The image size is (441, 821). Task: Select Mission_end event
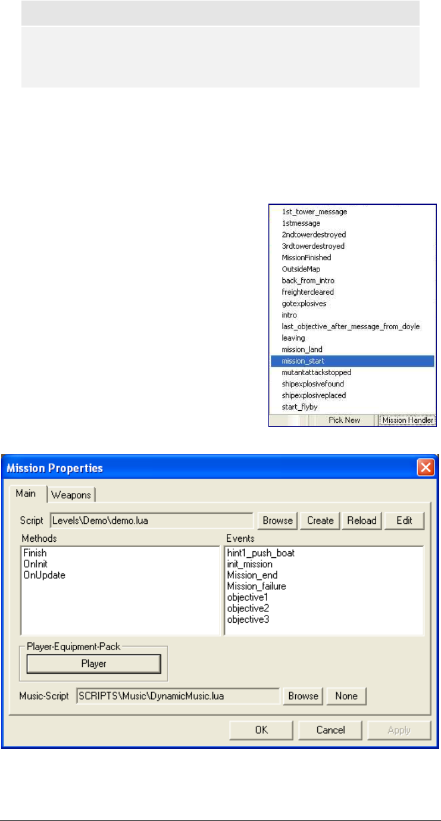252,575
